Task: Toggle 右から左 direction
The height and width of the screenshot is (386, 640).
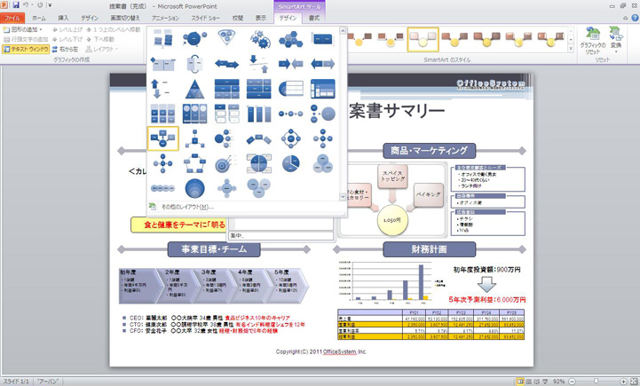Action: click(x=65, y=50)
